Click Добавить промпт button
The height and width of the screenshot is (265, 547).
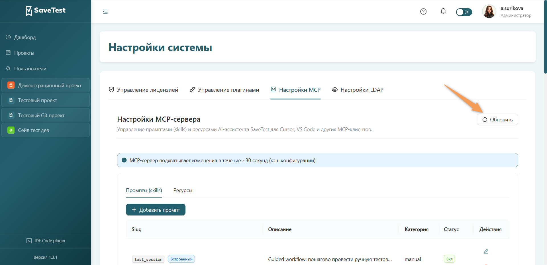[x=156, y=210]
